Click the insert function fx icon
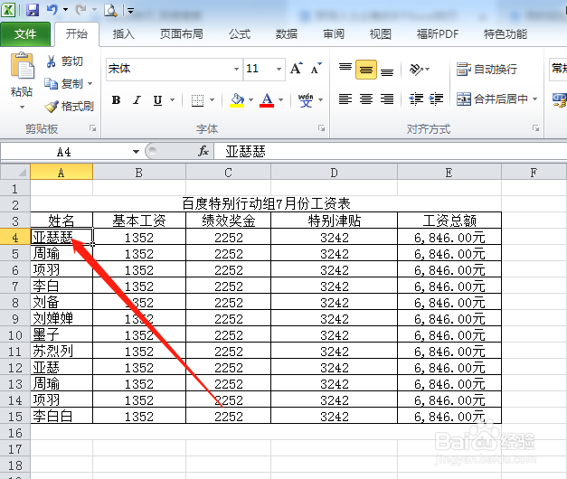The height and width of the screenshot is (479, 567). pyautogui.click(x=203, y=151)
